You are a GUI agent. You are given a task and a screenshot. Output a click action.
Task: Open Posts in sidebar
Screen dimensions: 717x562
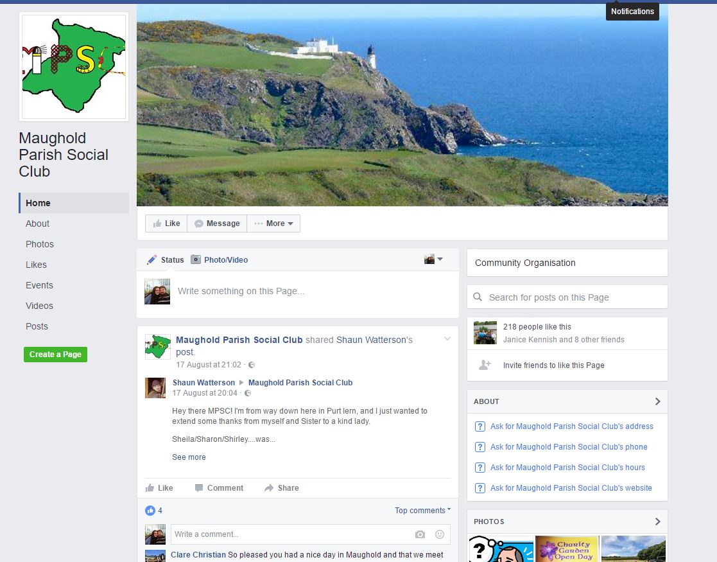point(37,326)
